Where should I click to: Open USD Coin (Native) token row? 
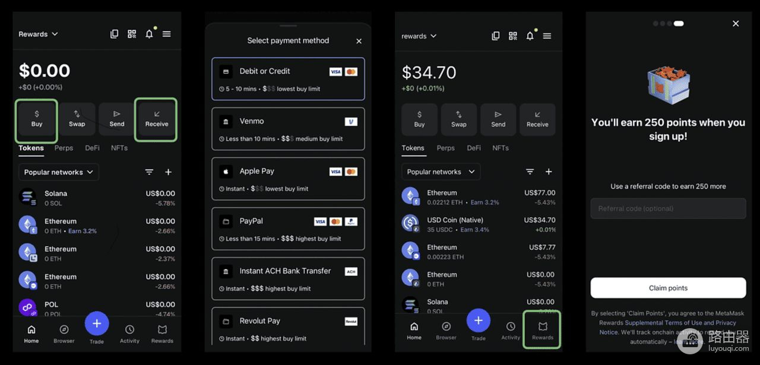click(479, 224)
